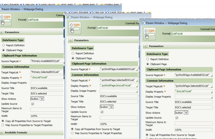
Task: Open property picker beside right window Display Image Property
Action: tap(212, 98)
